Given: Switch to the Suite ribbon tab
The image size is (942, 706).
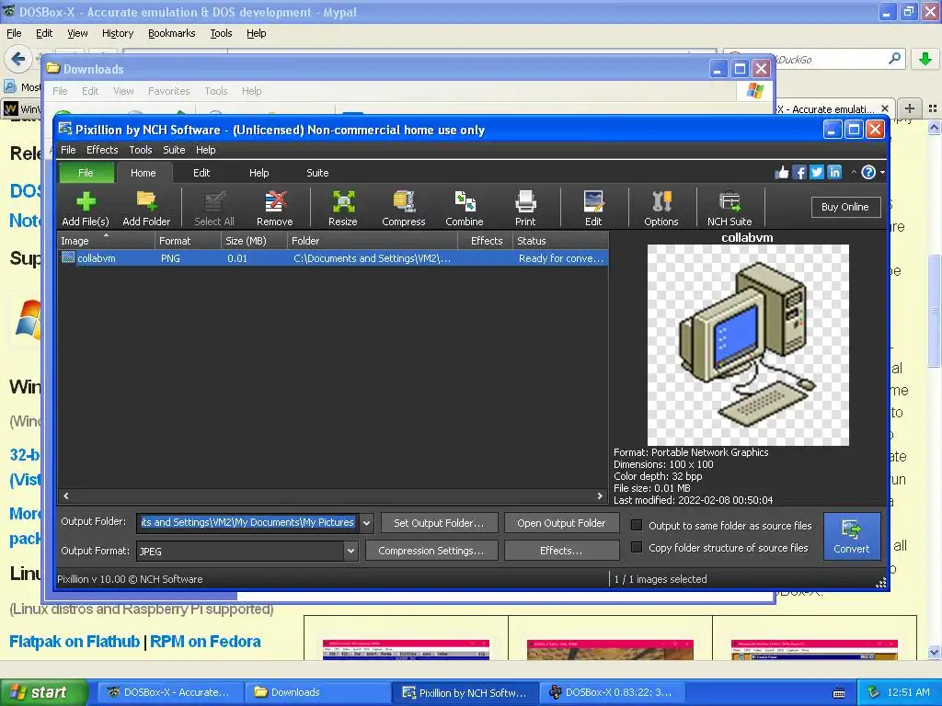Looking at the screenshot, I should (x=317, y=173).
